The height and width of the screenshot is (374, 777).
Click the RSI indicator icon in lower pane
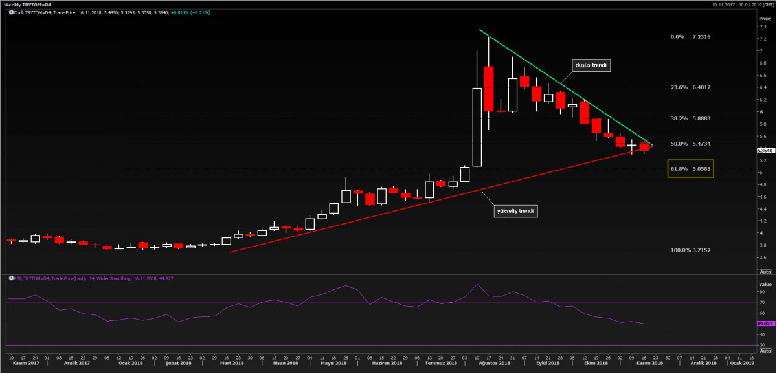[x=10, y=278]
